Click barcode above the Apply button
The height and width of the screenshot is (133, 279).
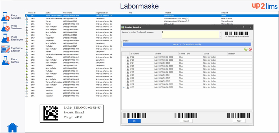coord(239,115)
